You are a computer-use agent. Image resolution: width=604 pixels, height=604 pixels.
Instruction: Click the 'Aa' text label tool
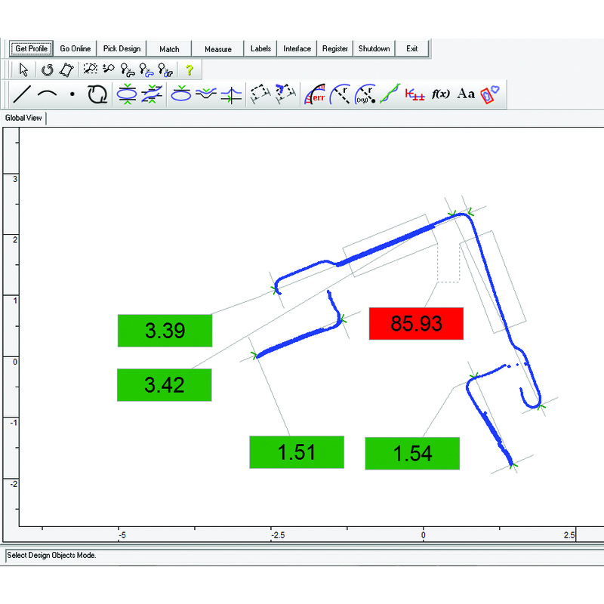[467, 94]
